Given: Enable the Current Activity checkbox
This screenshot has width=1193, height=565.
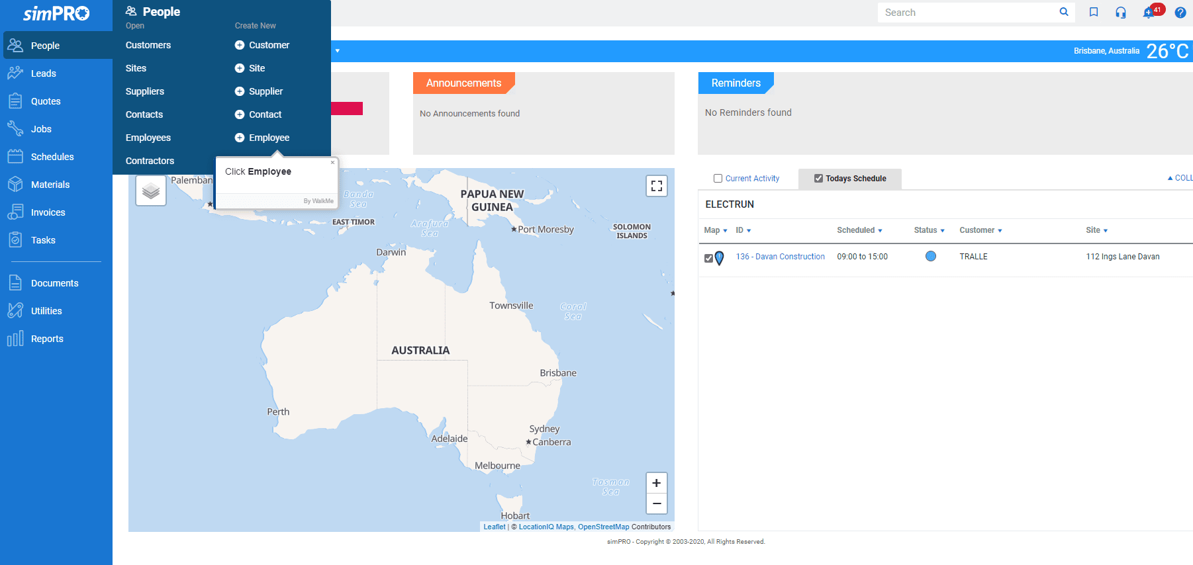Looking at the screenshot, I should (x=718, y=179).
